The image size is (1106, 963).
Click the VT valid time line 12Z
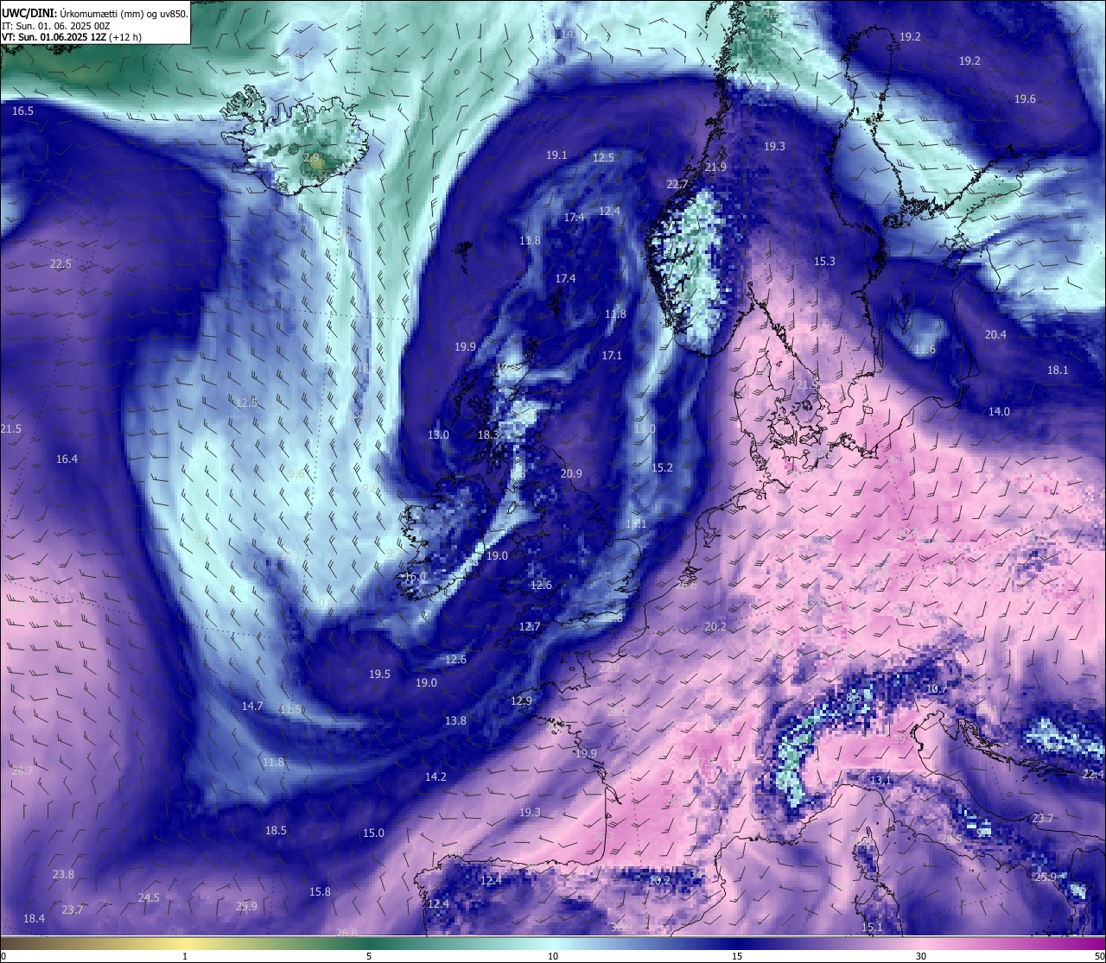[x=72, y=37]
